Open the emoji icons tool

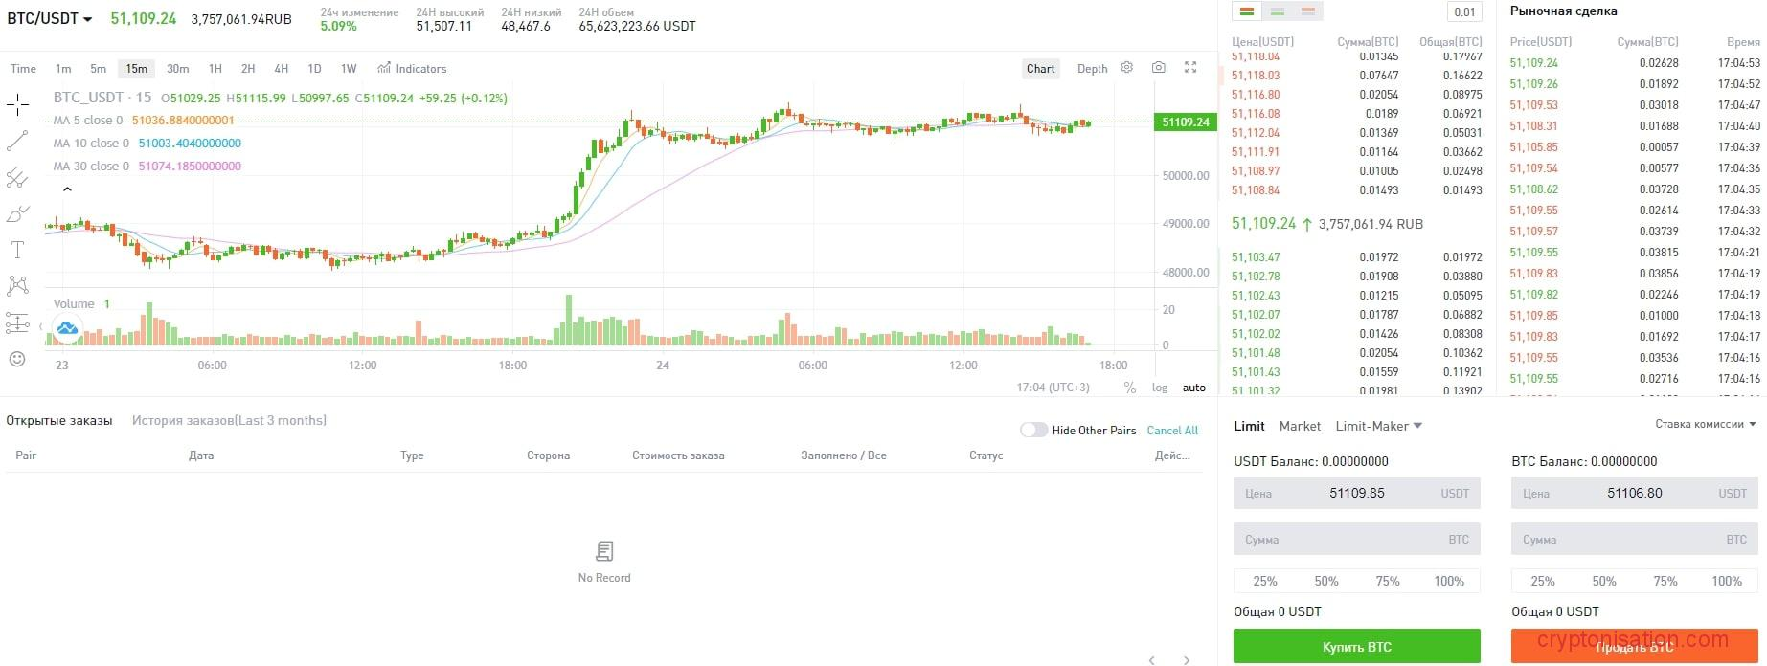pyautogui.click(x=17, y=359)
